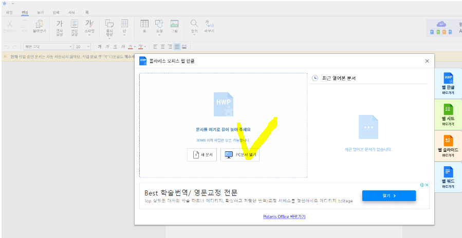This screenshot has height=238, width=462.
Task: Follow the Polaris Office 바로가기 link
Action: [284, 216]
